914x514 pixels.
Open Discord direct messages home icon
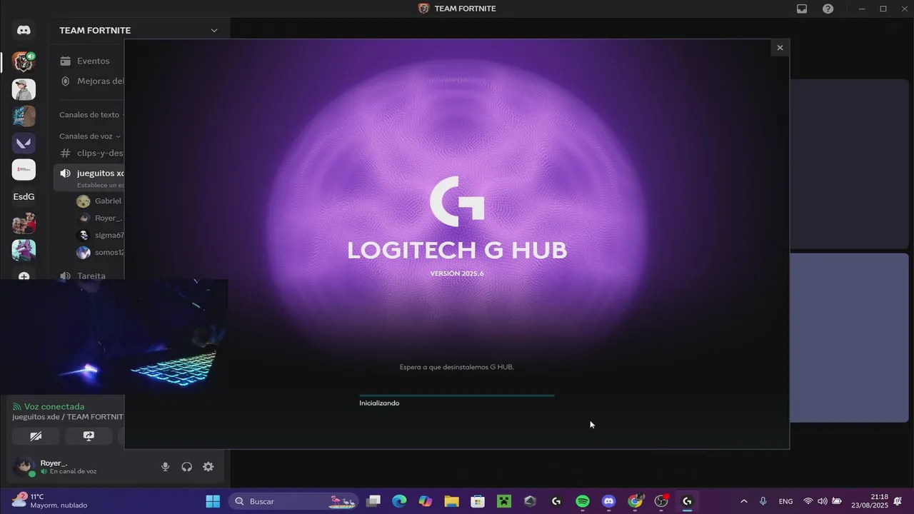coord(24,31)
